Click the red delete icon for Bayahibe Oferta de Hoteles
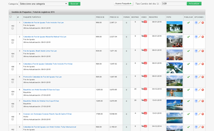Viewport: 214px width, 131px height. pyautogui.click(x=202, y=101)
